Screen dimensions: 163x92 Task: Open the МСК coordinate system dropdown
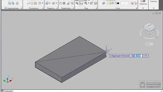tap(149, 44)
